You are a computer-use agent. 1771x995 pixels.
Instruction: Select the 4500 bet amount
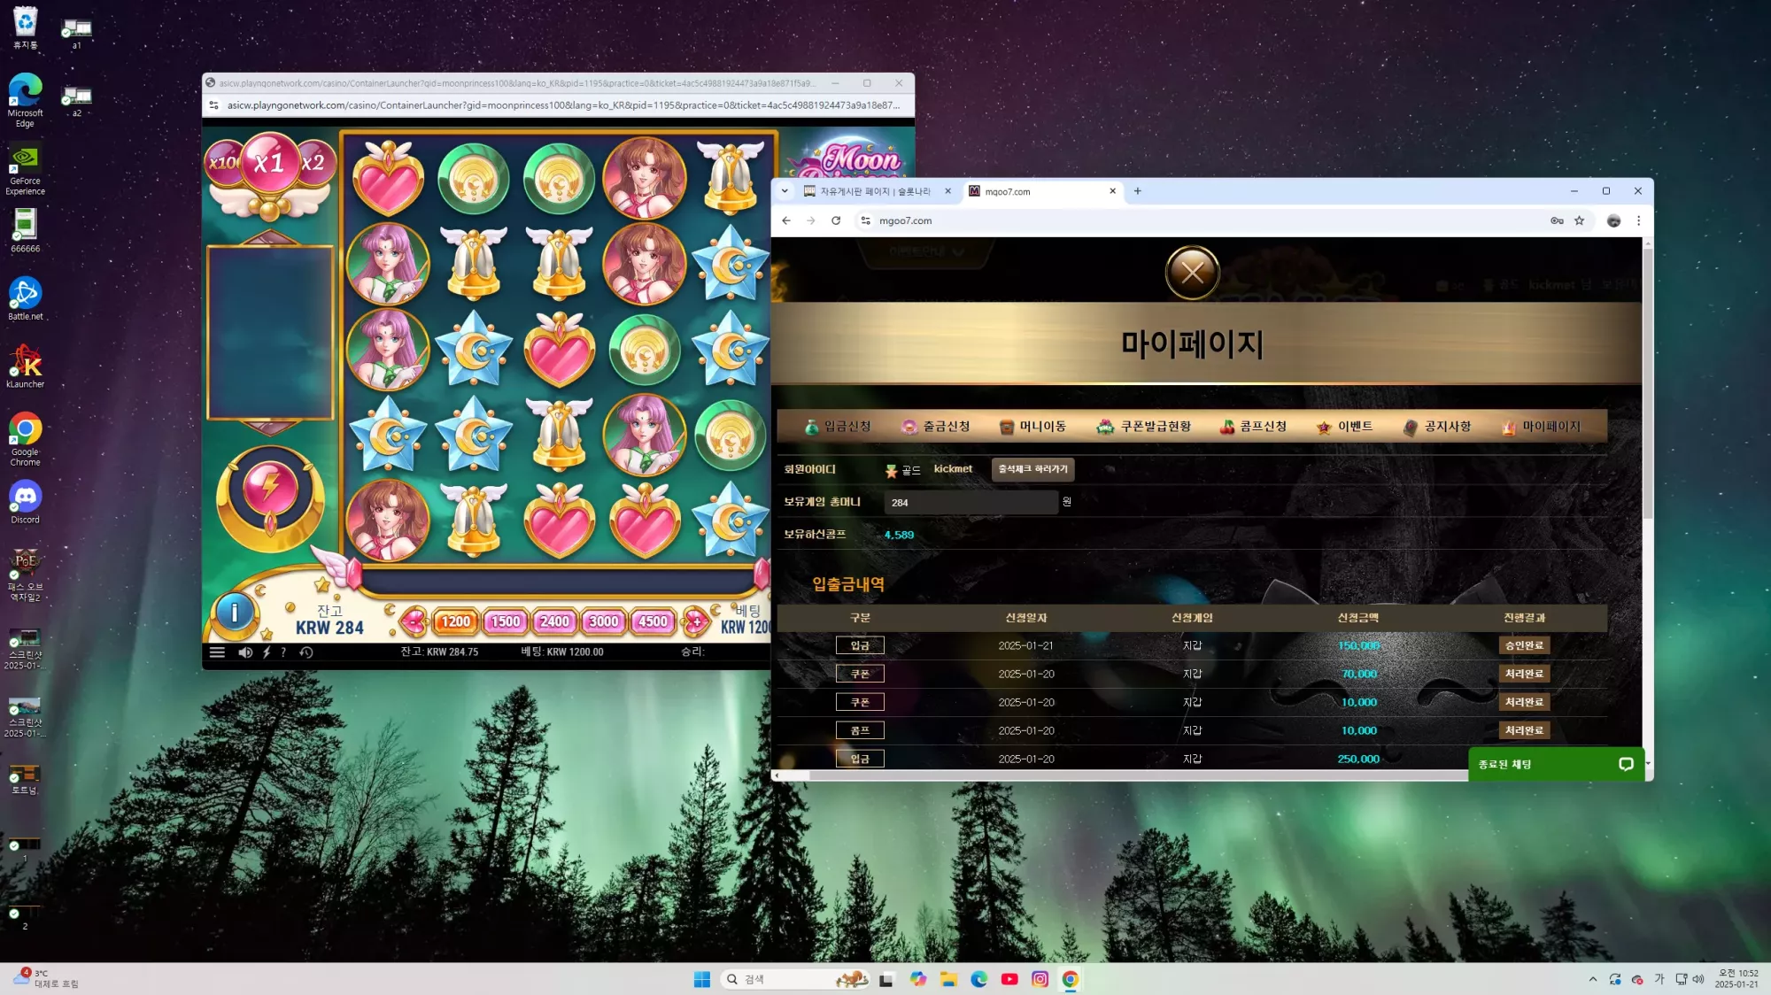click(653, 621)
